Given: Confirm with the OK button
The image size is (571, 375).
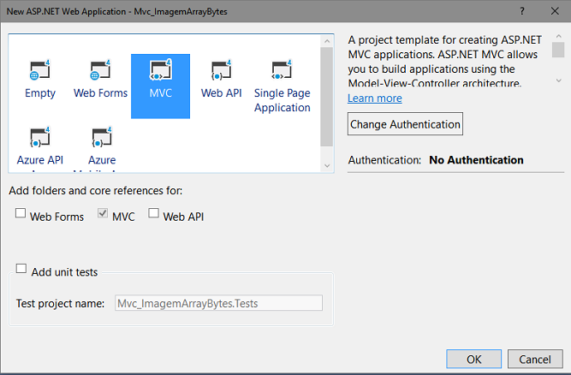Looking at the screenshot, I should pos(473,360).
